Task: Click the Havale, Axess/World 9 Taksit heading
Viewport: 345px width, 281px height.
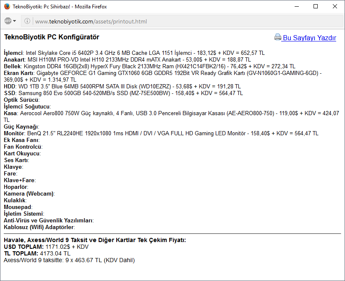Action: click(95, 240)
